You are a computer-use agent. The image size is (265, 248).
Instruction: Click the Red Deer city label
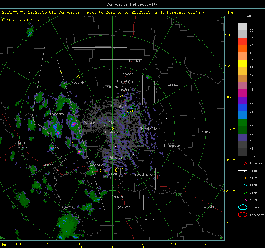pyautogui.click(x=125, y=89)
